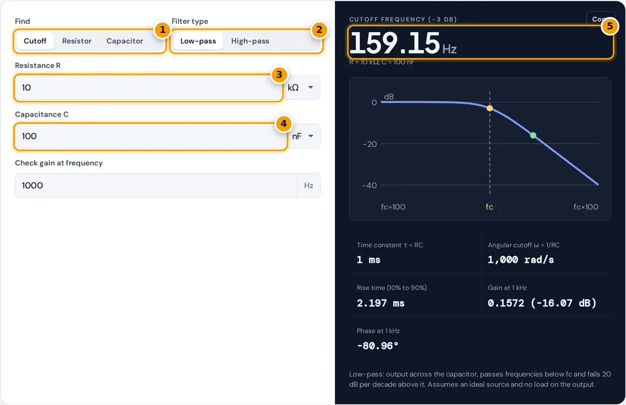The width and height of the screenshot is (626, 405).
Task: Click the -20 dB axis label
Action: tap(370, 144)
